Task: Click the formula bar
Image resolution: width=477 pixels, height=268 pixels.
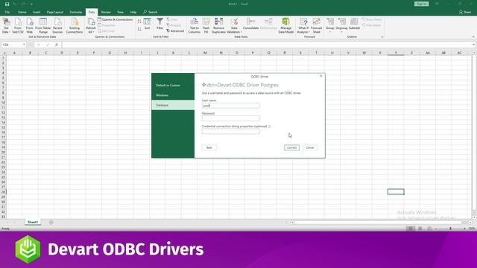Action: [x=268, y=45]
